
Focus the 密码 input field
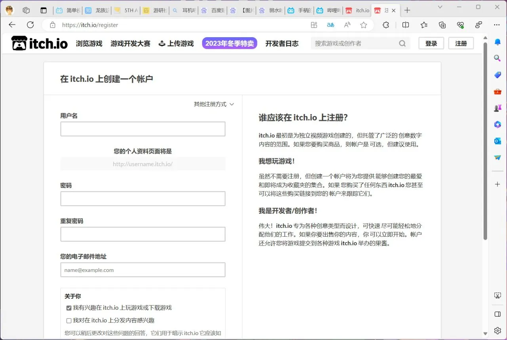[143, 199]
